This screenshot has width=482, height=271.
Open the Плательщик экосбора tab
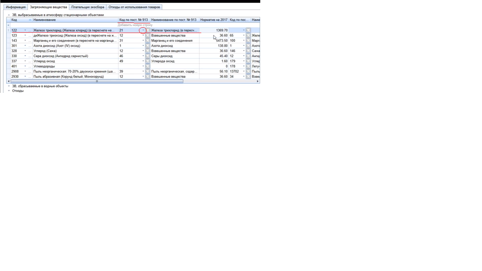[x=88, y=7]
